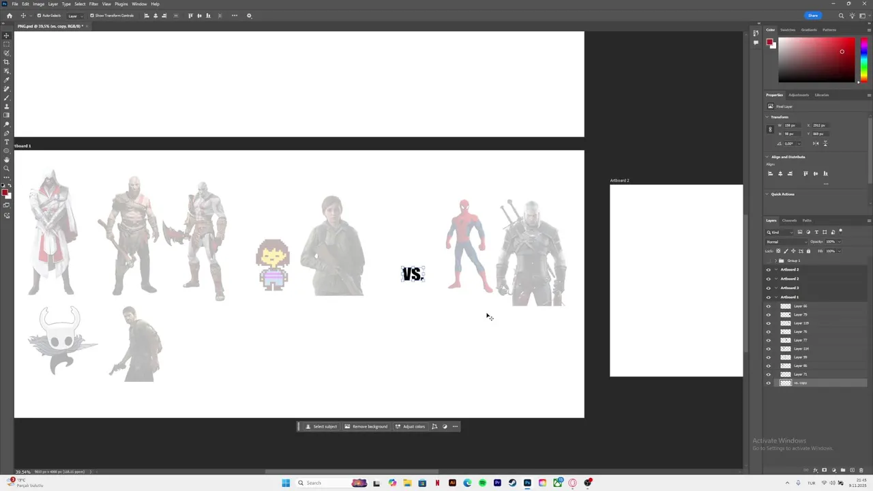Collapse Artboard 1 in Layers panel
This screenshot has width=873, height=491.
775,297
